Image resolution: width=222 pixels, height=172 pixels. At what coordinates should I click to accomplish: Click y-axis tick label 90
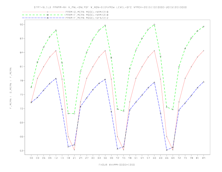click(x=21, y=24)
